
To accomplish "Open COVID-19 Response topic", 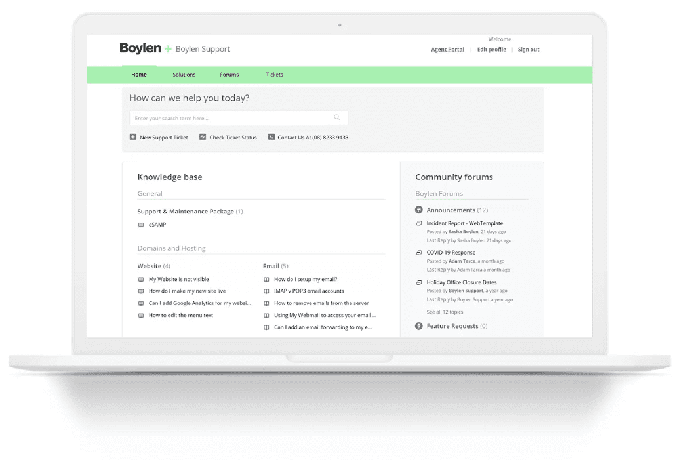I will coord(451,253).
